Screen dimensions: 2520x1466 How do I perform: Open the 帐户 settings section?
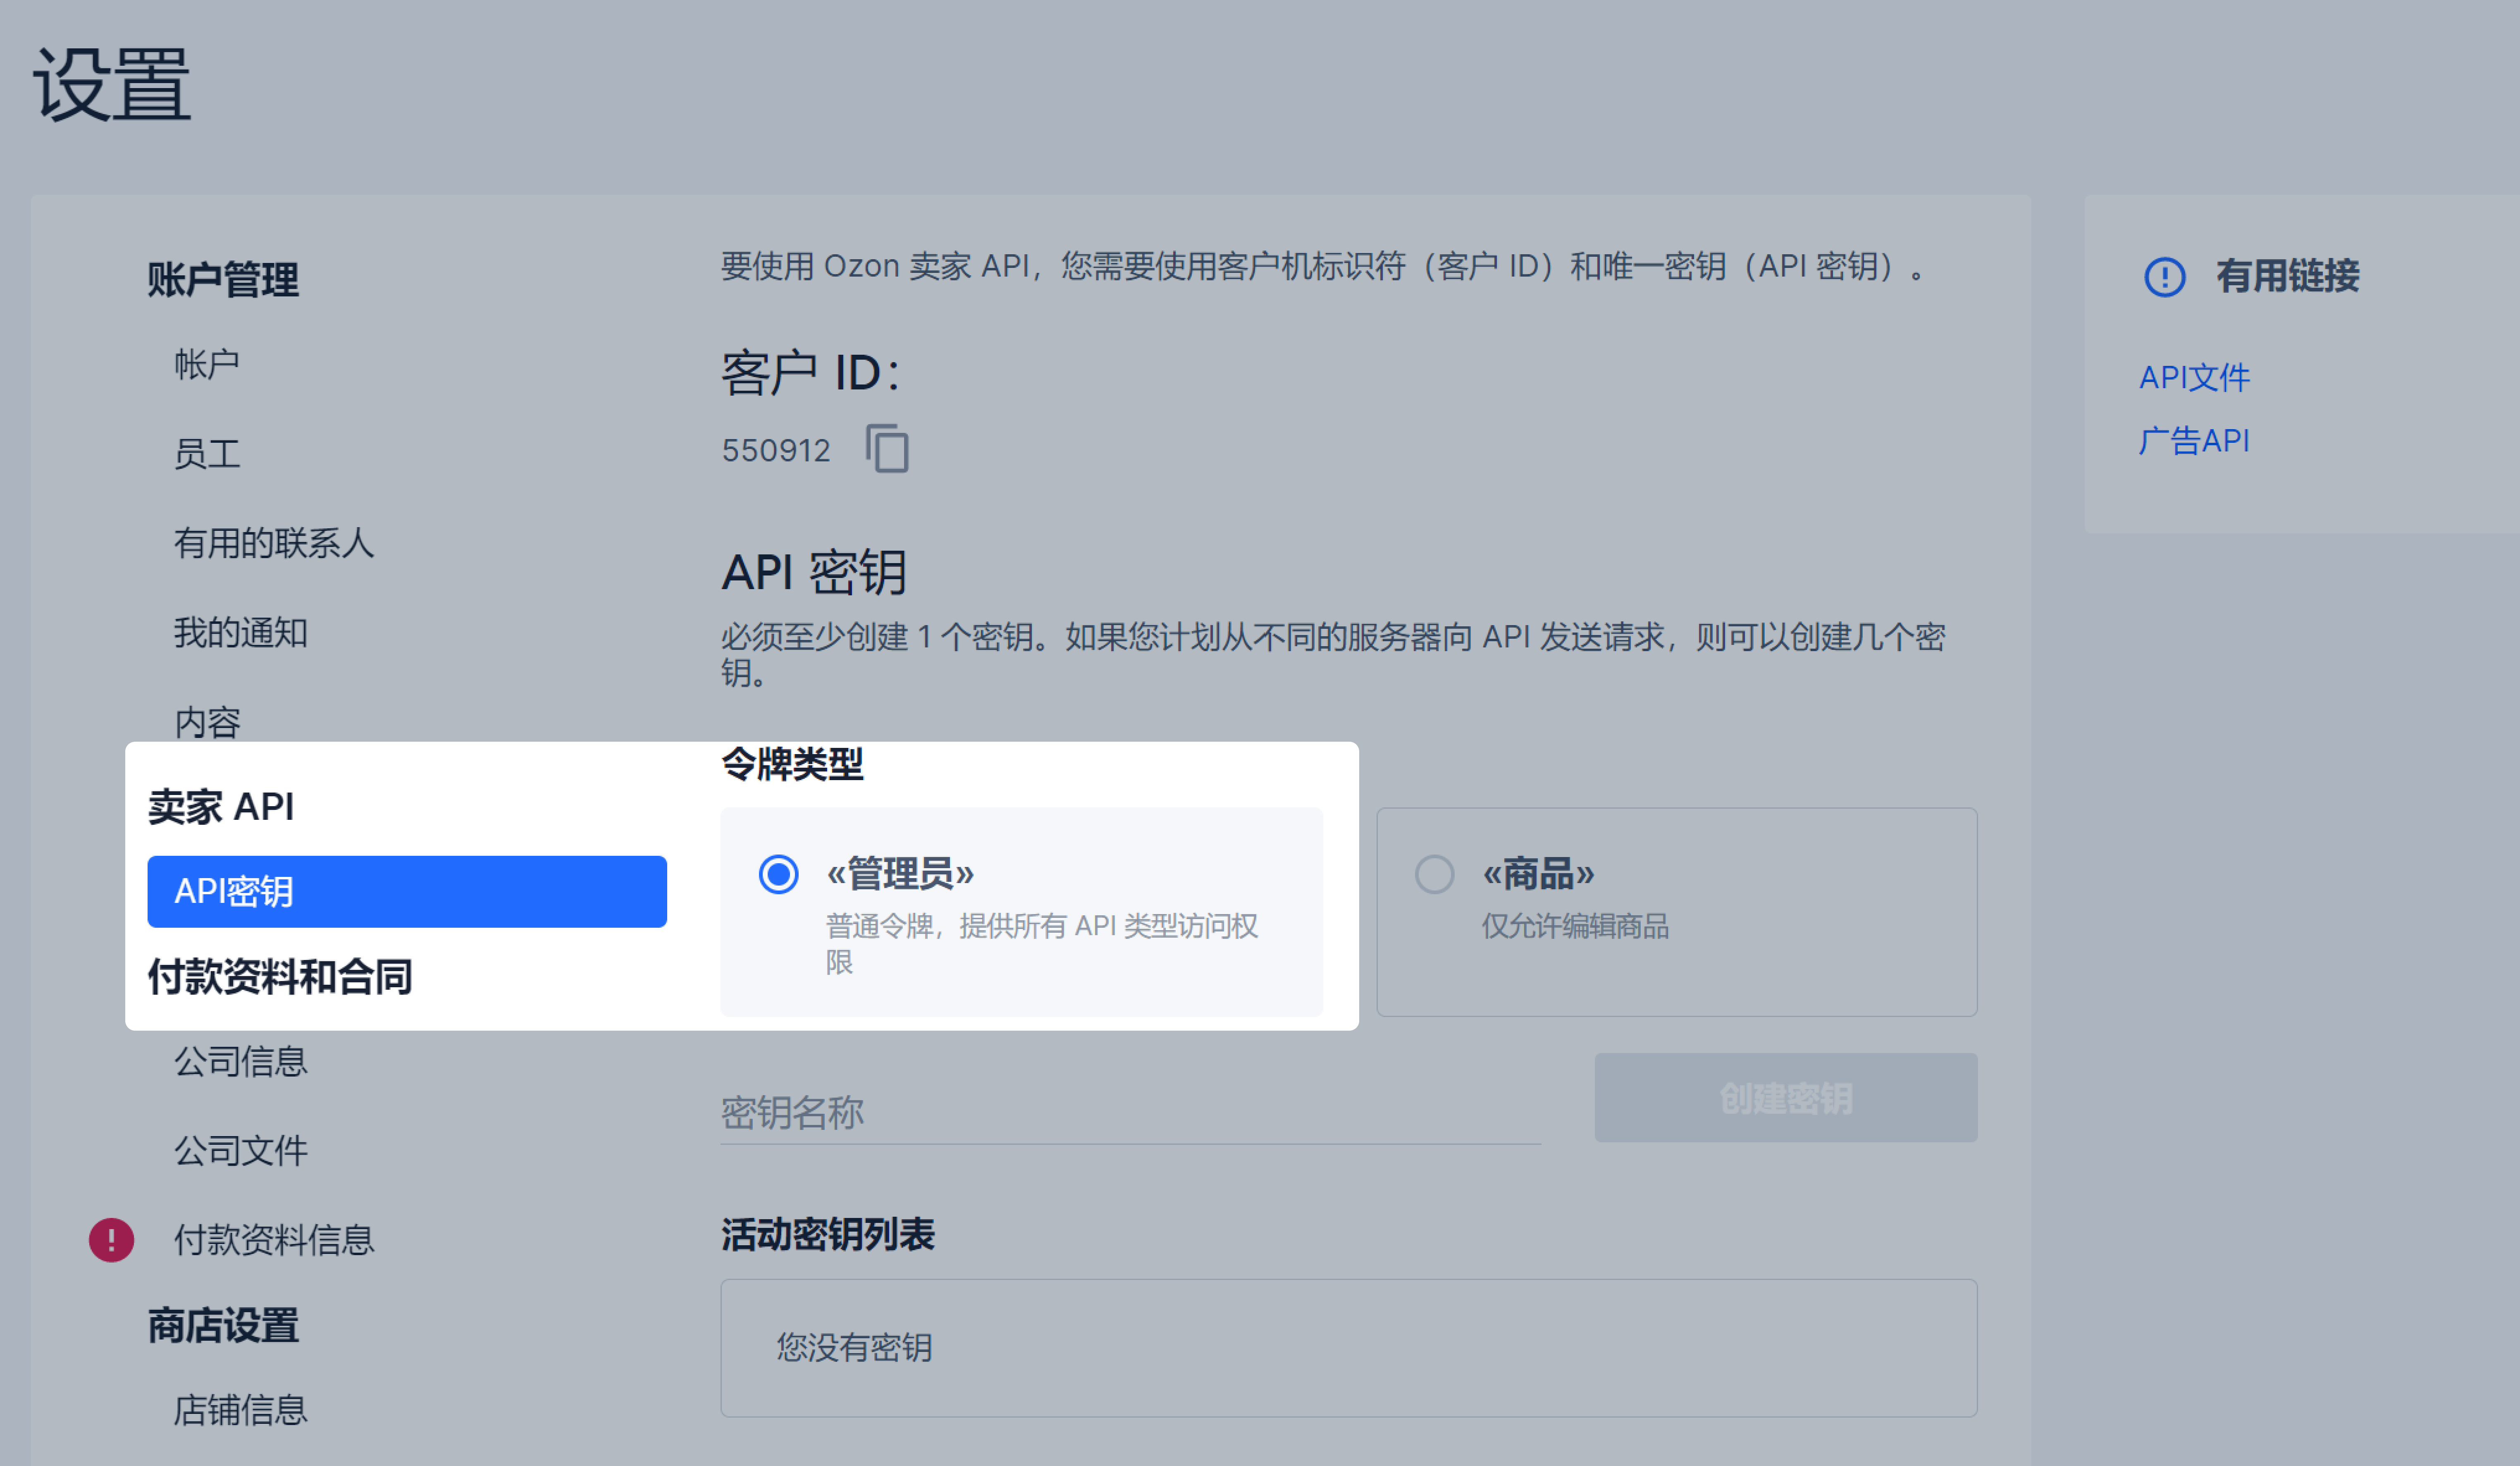(x=207, y=364)
